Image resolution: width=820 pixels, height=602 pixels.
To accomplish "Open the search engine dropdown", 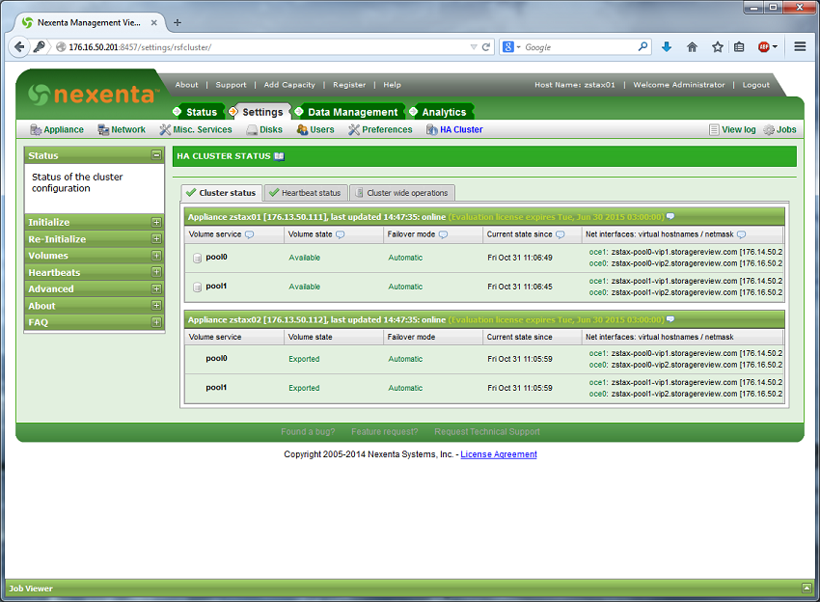I will pyautogui.click(x=518, y=47).
